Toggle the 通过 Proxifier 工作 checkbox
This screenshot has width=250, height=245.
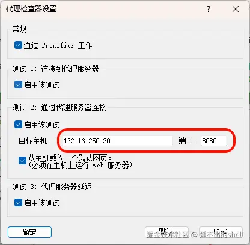(x=18, y=45)
